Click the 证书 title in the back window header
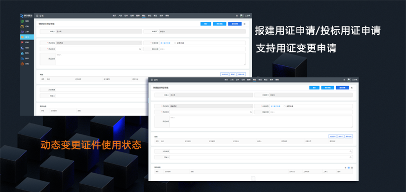 tap(42, 16)
